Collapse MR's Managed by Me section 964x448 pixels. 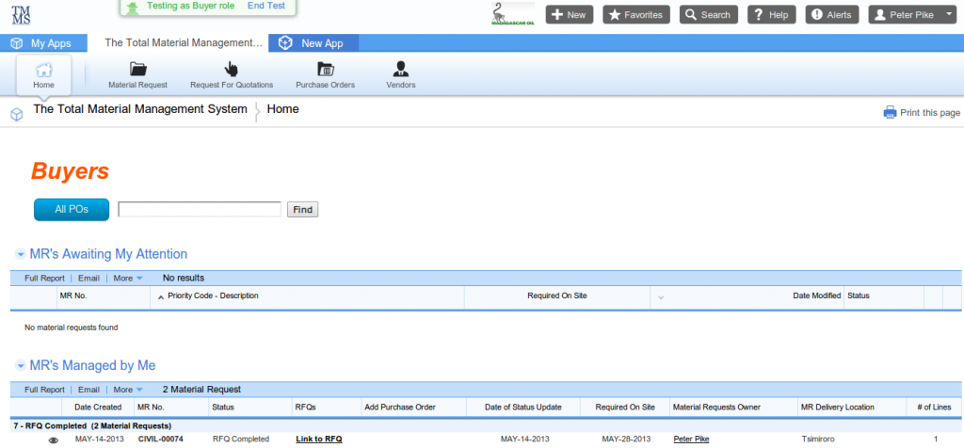click(21, 365)
